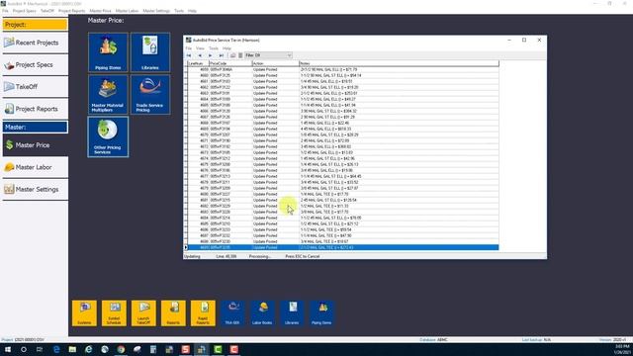The height and width of the screenshot is (356, 633).
Task: Maximize the price service window
Action: tap(524, 40)
